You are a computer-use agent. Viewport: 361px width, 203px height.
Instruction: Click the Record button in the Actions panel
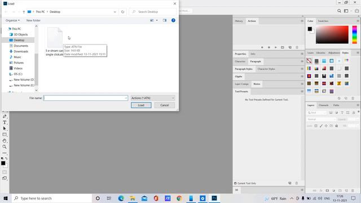(x=269, y=47)
